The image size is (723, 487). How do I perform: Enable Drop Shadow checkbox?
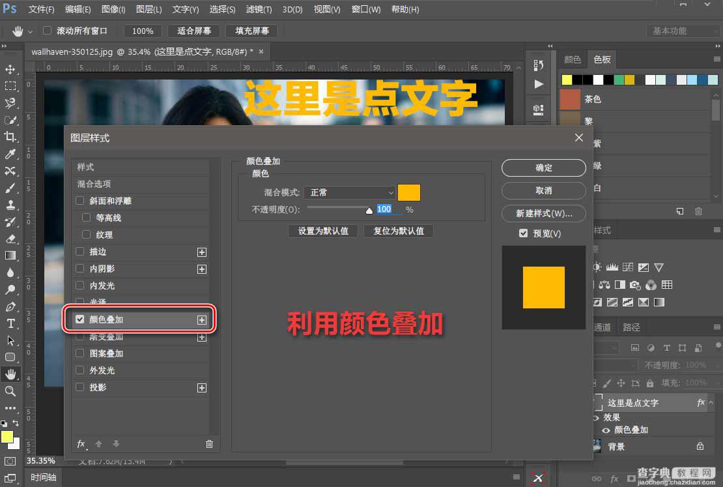80,387
